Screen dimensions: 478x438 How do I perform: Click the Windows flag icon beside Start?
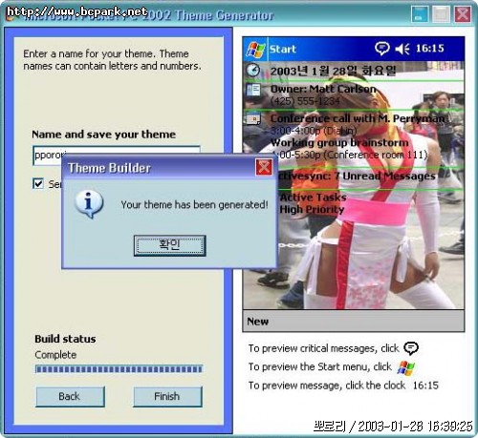[255, 50]
